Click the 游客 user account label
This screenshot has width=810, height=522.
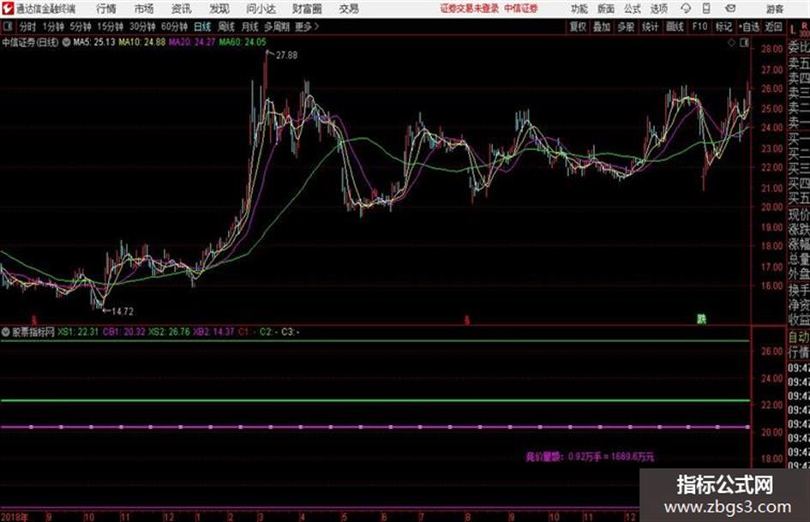coord(775,9)
